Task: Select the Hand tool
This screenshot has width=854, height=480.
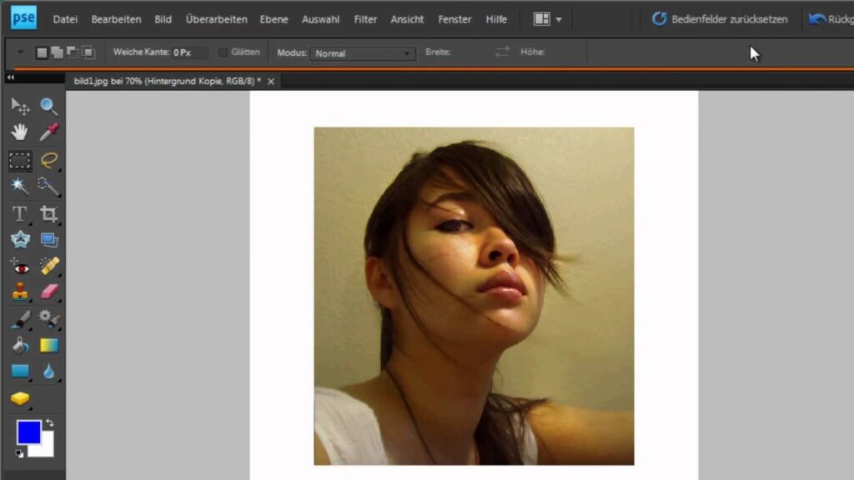Action: pos(20,132)
